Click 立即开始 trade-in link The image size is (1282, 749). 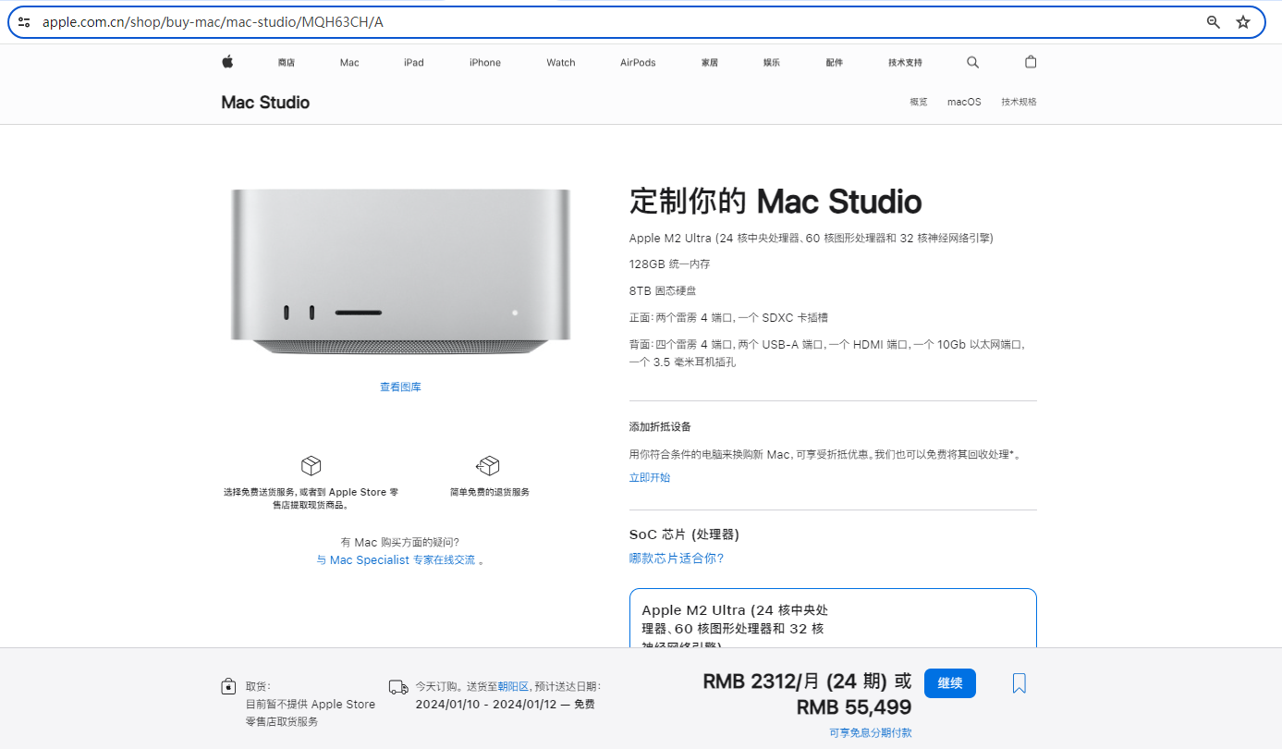tap(650, 478)
